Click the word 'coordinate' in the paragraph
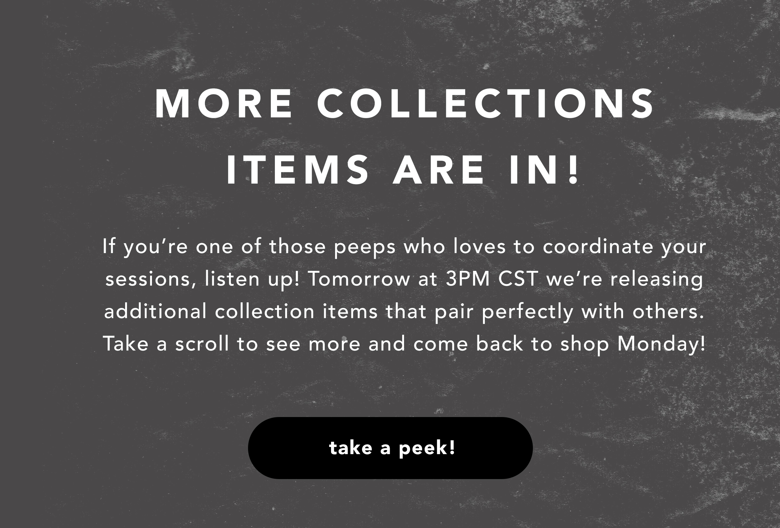This screenshot has height=528, width=780. click(x=598, y=247)
